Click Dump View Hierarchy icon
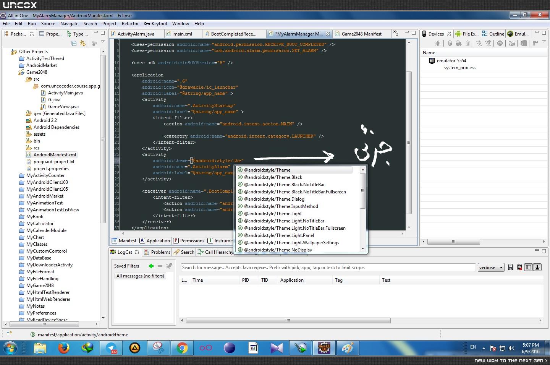Screen dimensions: 550x365 [524, 43]
